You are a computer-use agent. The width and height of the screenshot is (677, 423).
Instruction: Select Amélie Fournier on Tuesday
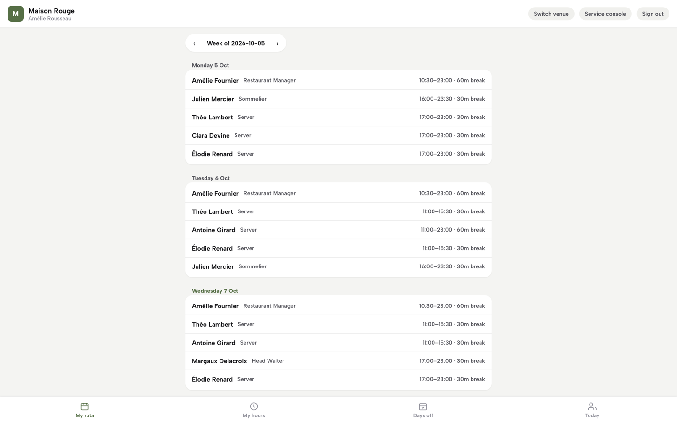pos(338,193)
